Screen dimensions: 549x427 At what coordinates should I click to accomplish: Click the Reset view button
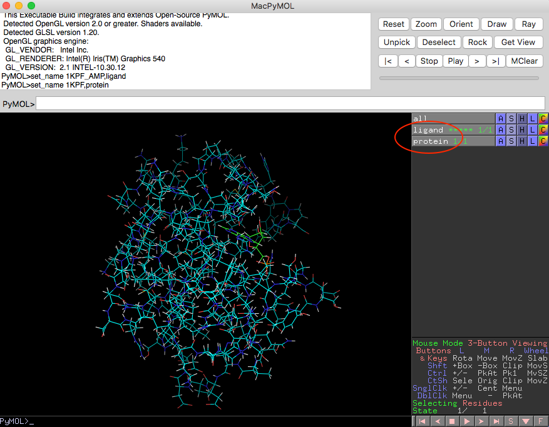[x=394, y=24]
